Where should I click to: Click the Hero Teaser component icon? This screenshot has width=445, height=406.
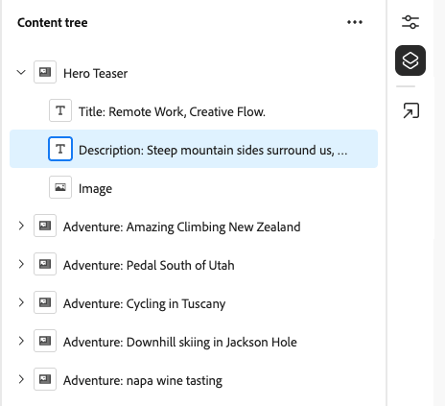pyautogui.click(x=45, y=72)
